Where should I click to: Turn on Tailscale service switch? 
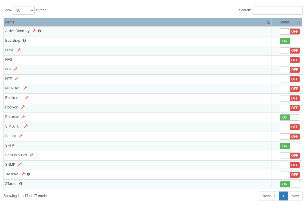click(289, 175)
